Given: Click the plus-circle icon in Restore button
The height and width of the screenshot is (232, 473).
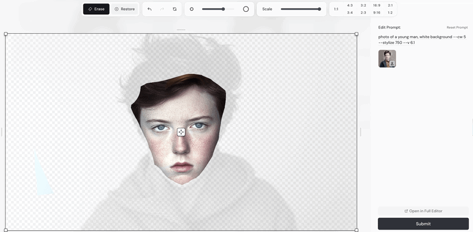Looking at the screenshot, I should coord(116,9).
